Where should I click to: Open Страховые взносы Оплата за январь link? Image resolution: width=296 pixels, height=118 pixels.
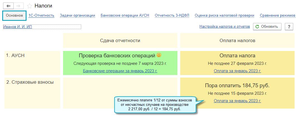pyautogui.click(x=237, y=101)
